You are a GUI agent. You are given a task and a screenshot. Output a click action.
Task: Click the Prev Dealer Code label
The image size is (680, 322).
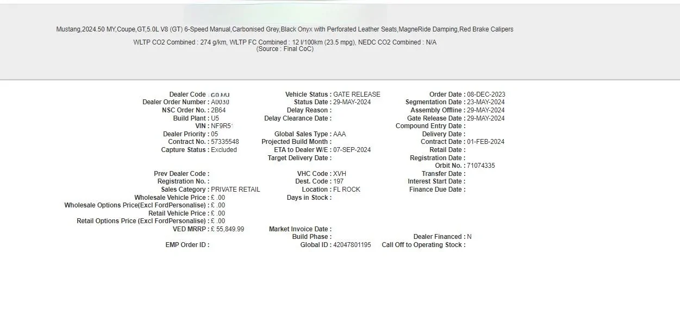(x=182, y=174)
